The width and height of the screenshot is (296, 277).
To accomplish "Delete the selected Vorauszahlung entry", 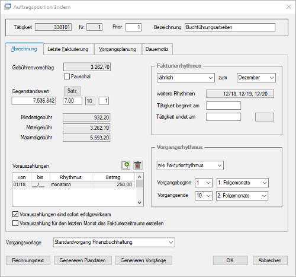I will click(x=138, y=165).
